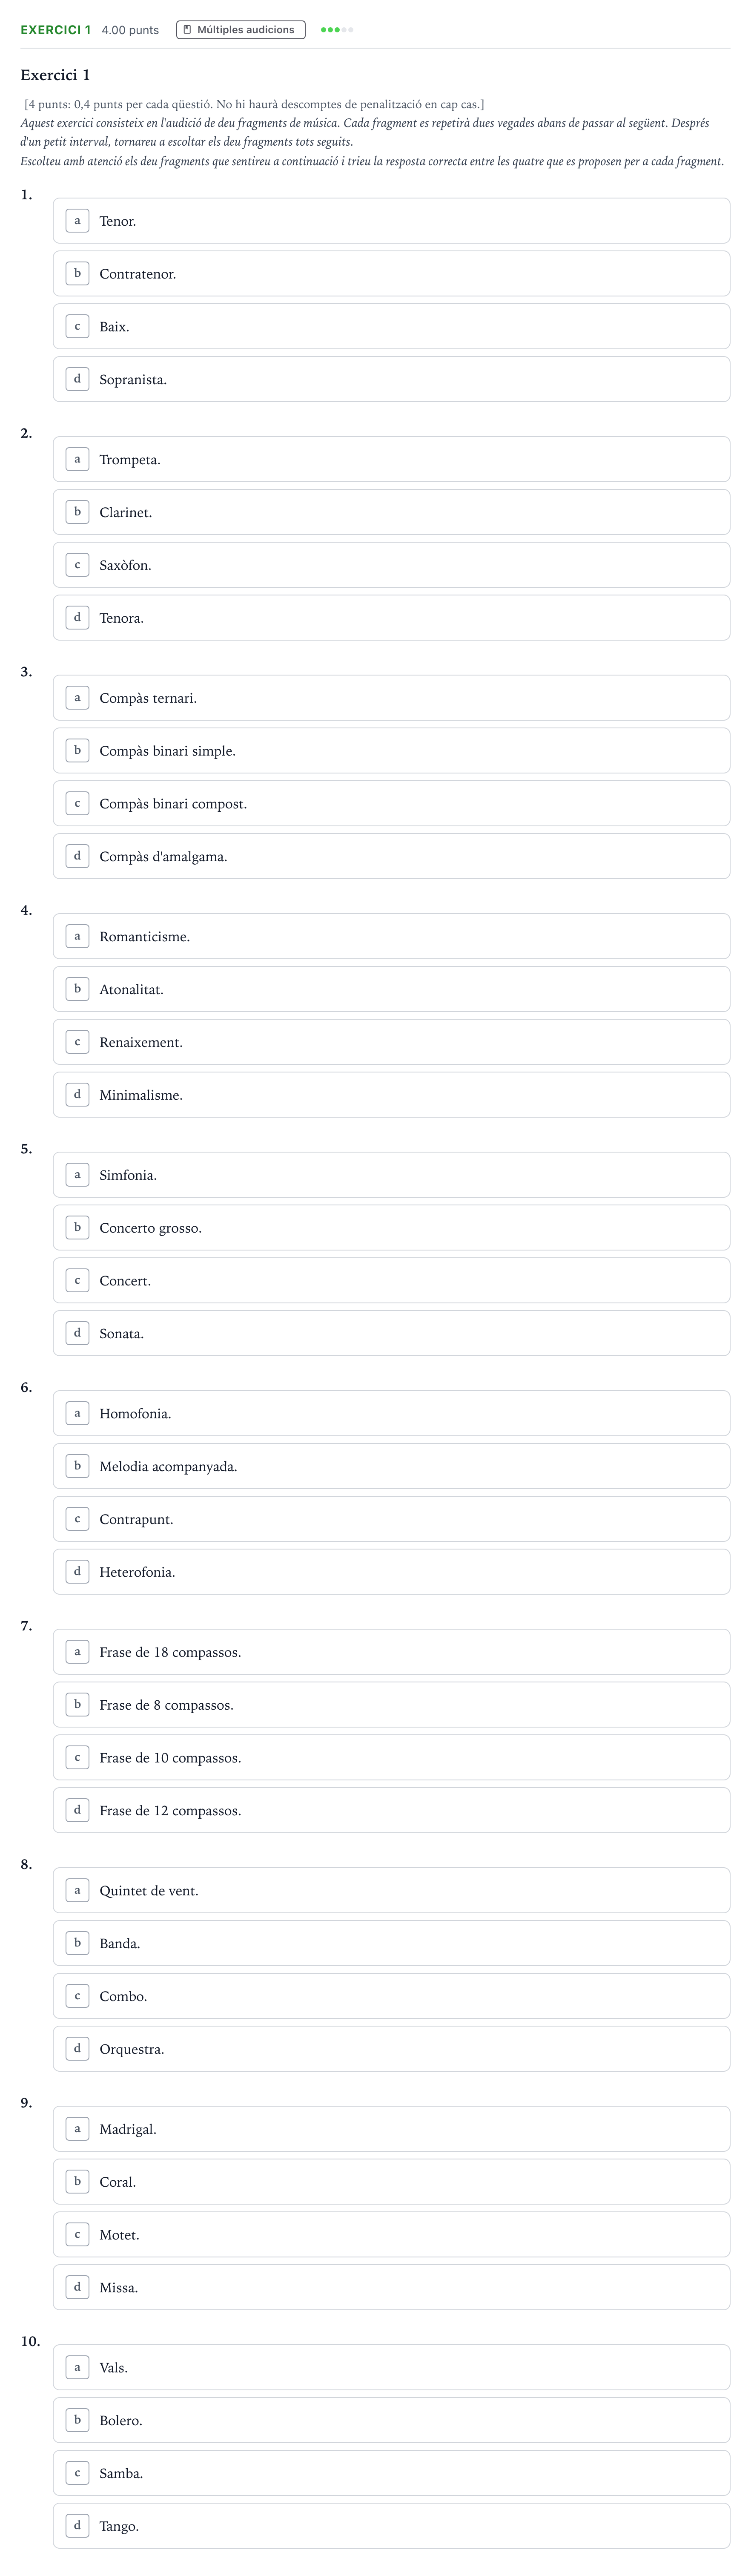This screenshot has height=2576, width=751.
Task: Select Madrigal in question 9
Action: (x=391, y=2129)
